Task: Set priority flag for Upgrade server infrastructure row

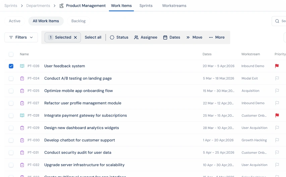Action: pyautogui.click(x=277, y=165)
